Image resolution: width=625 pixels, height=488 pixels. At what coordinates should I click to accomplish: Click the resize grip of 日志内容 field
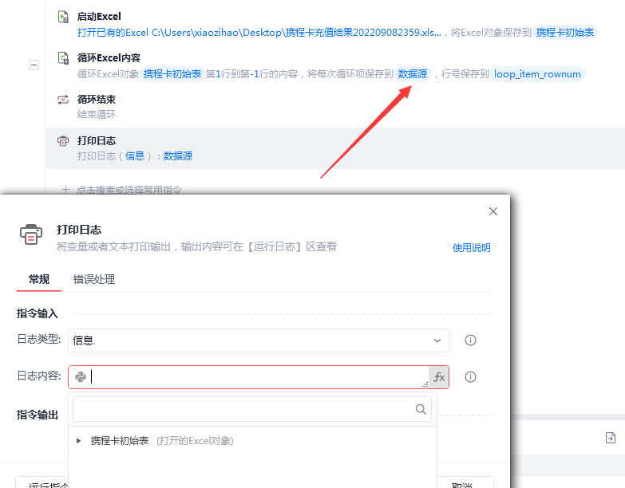click(425, 384)
